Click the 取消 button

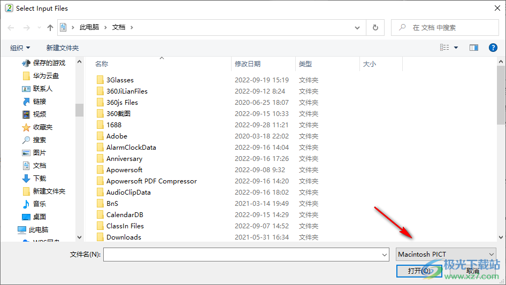(473, 271)
